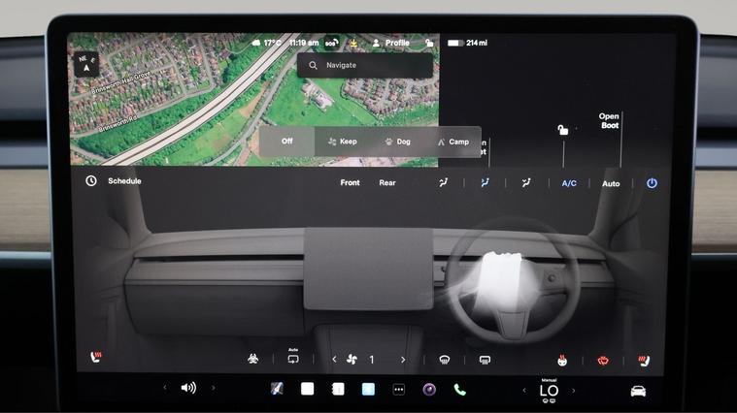
Task: Enable Auto climate mode
Action: pos(611,184)
